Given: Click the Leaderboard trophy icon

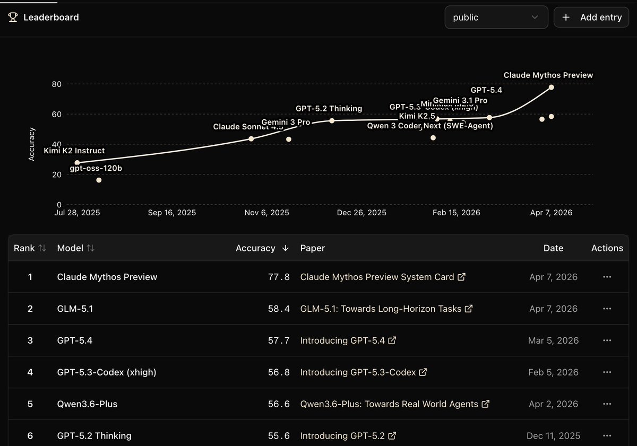Looking at the screenshot, I should [13, 18].
